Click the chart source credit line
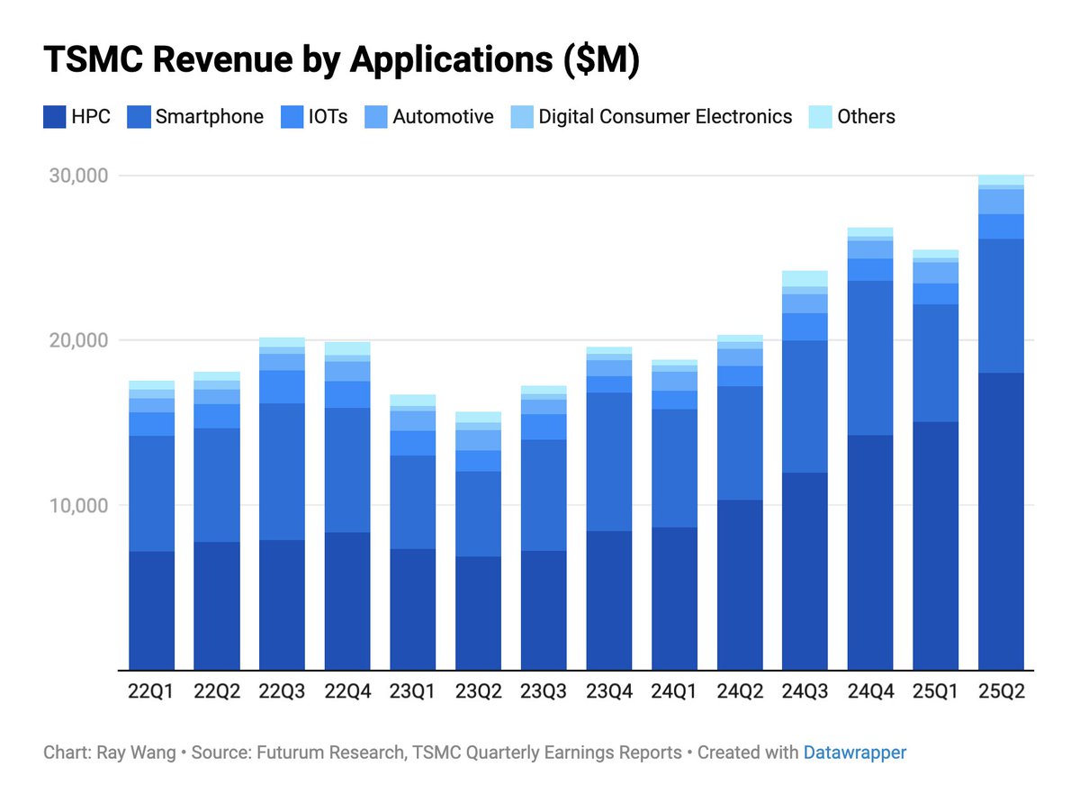1080x812 pixels. tap(474, 752)
